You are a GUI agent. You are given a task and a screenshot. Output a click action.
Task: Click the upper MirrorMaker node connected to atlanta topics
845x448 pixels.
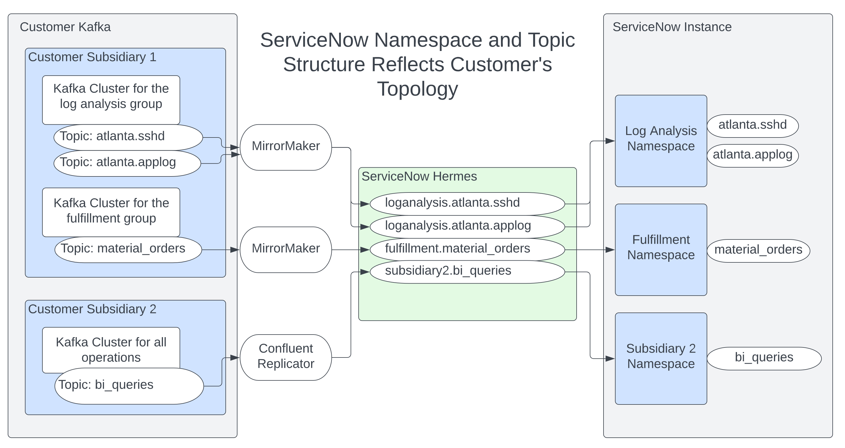point(286,147)
